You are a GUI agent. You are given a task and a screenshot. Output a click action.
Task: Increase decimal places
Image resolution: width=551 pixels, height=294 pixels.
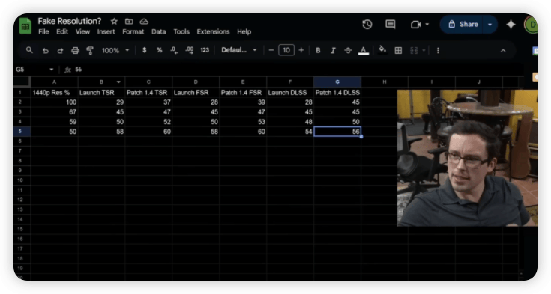point(190,50)
